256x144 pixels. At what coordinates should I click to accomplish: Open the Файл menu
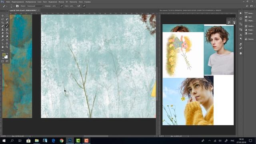point(8,2)
